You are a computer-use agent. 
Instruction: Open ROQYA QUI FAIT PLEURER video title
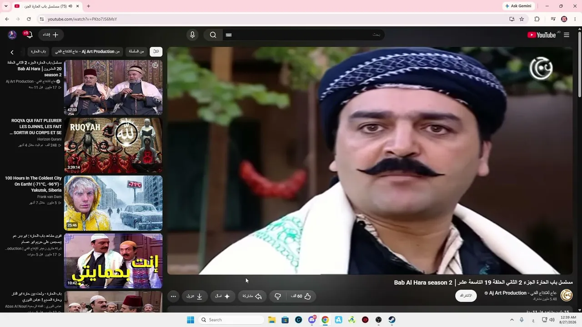[x=35, y=127]
